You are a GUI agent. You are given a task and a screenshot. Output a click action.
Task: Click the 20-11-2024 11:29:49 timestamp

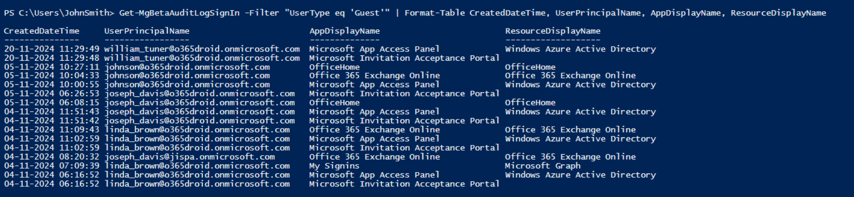52,49
